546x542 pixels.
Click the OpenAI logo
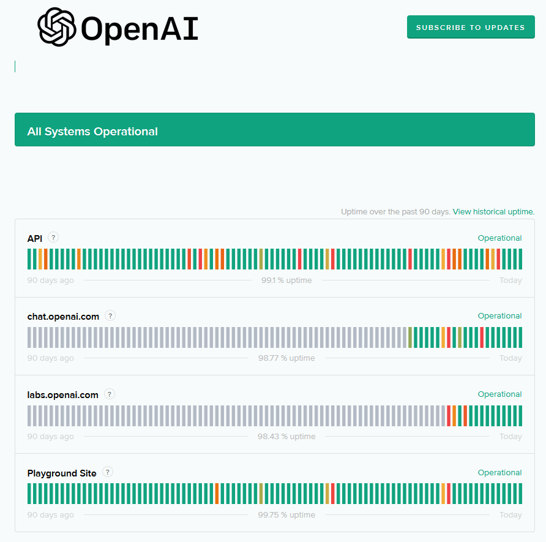(118, 27)
